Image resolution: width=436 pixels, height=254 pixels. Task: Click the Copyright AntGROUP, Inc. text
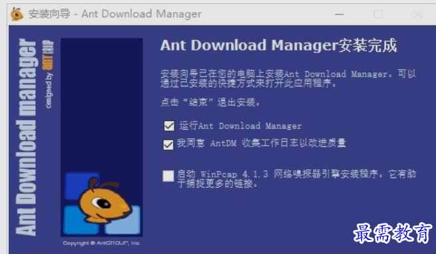tap(101, 243)
